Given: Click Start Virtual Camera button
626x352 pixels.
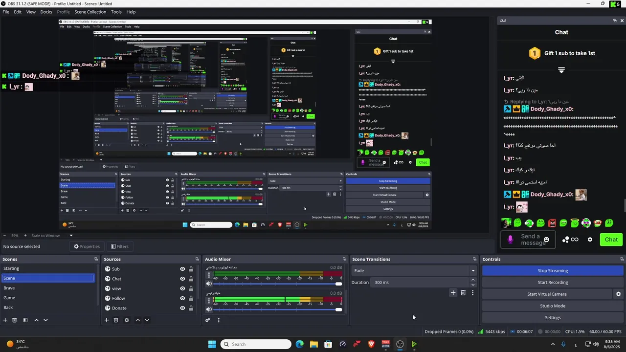Looking at the screenshot, I should [x=547, y=294].
